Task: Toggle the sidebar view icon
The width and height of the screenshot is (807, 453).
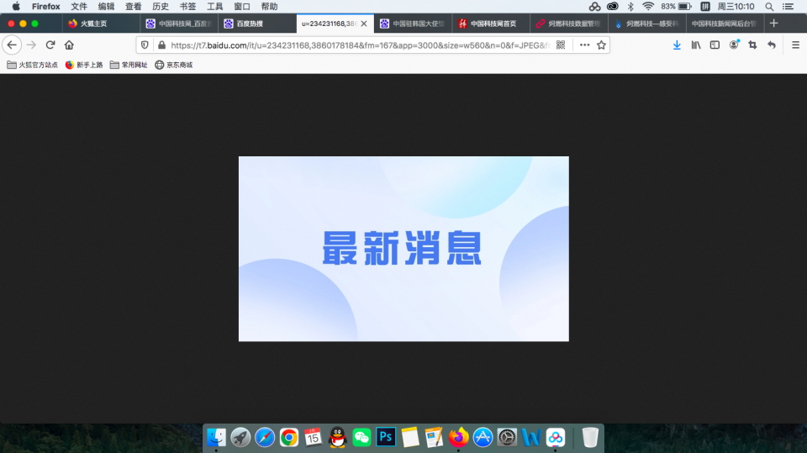Action: (x=715, y=45)
